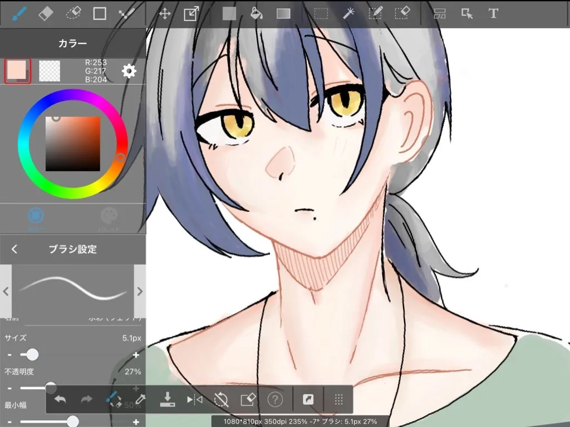Viewport: 570px width, 427px height.
Task: Select the Brush tool in top toolbar
Action: pyautogui.click(x=19, y=13)
